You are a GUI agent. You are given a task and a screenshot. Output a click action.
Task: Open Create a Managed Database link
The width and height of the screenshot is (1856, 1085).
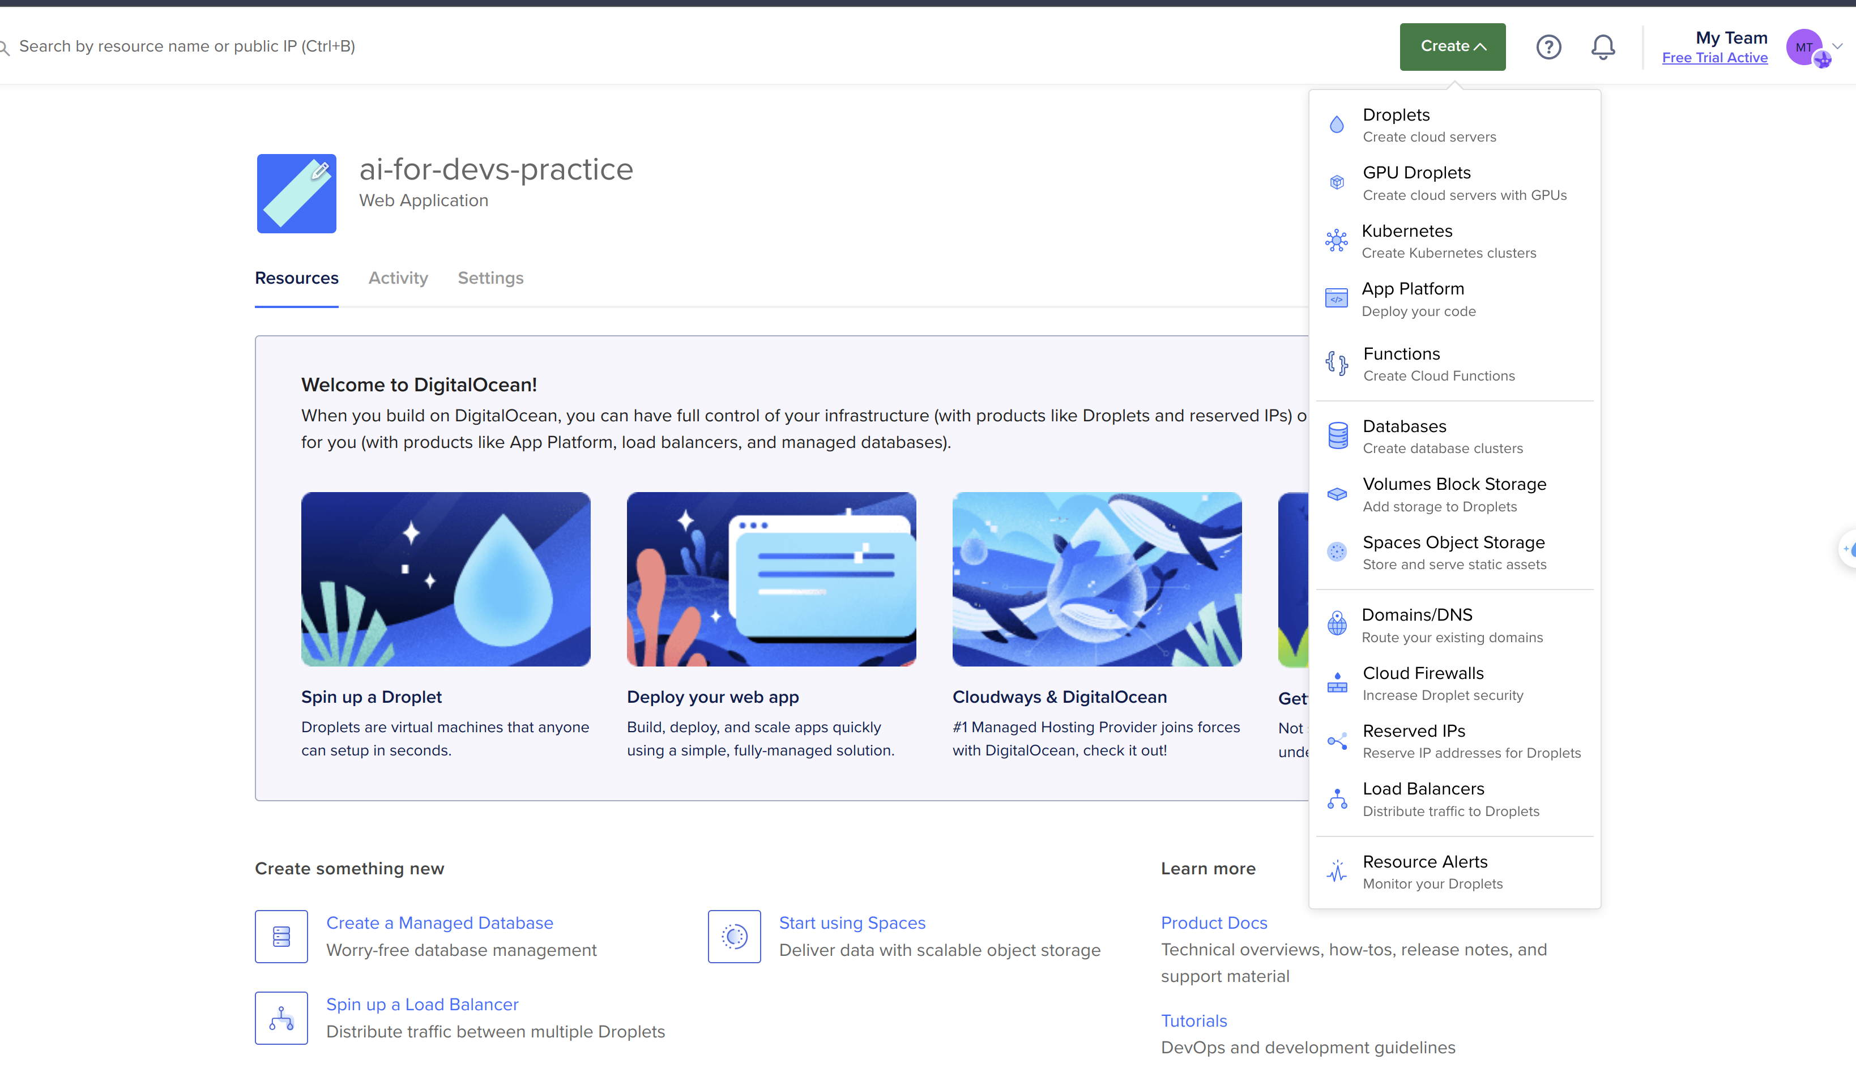439,922
